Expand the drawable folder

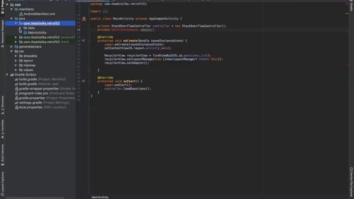coord(16,56)
